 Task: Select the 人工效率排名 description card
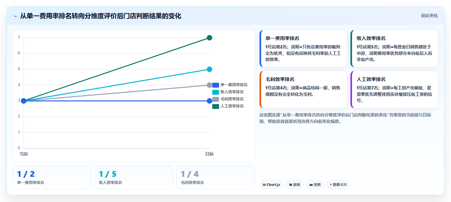coord(394,89)
